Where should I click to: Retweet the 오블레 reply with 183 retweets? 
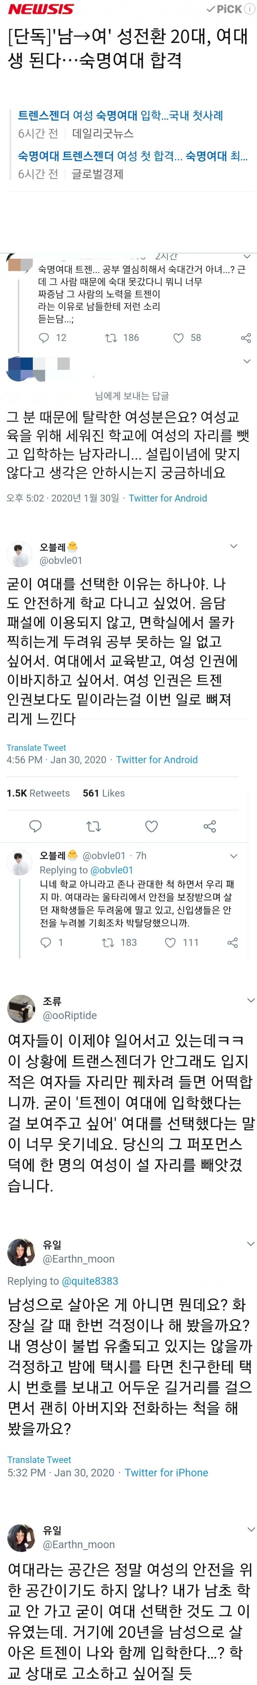click(108, 943)
